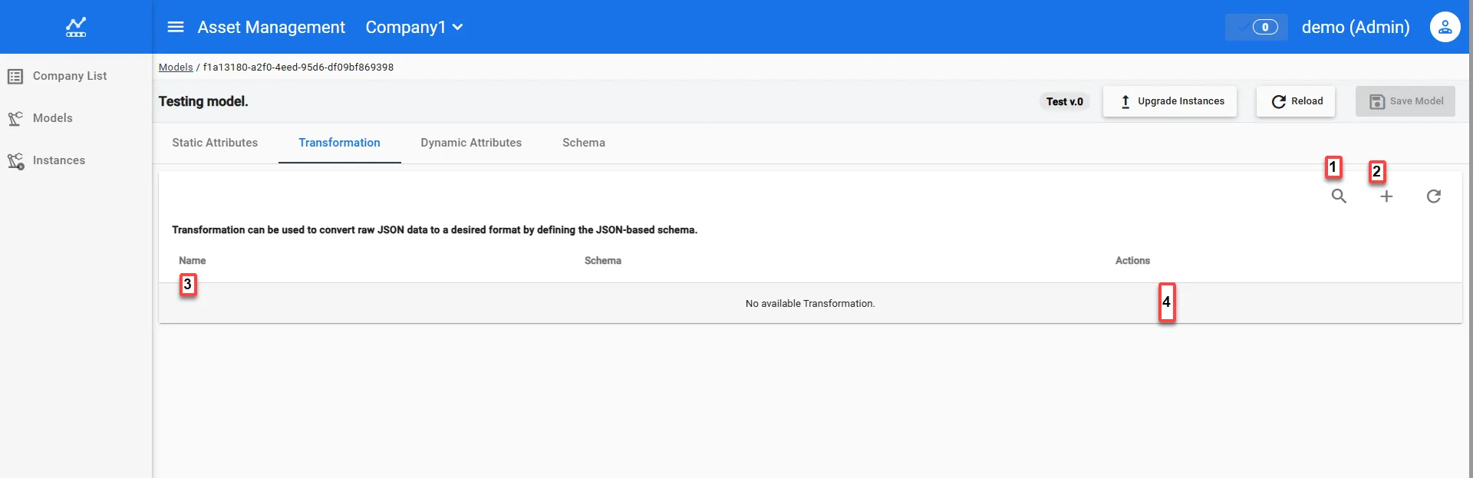The width and height of the screenshot is (1473, 478).
Task: Click the Asset Management header title
Action: point(272,27)
